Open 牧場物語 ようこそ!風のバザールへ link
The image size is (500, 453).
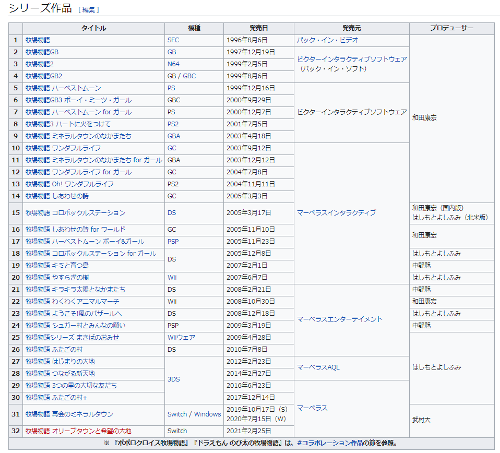pos(74,314)
